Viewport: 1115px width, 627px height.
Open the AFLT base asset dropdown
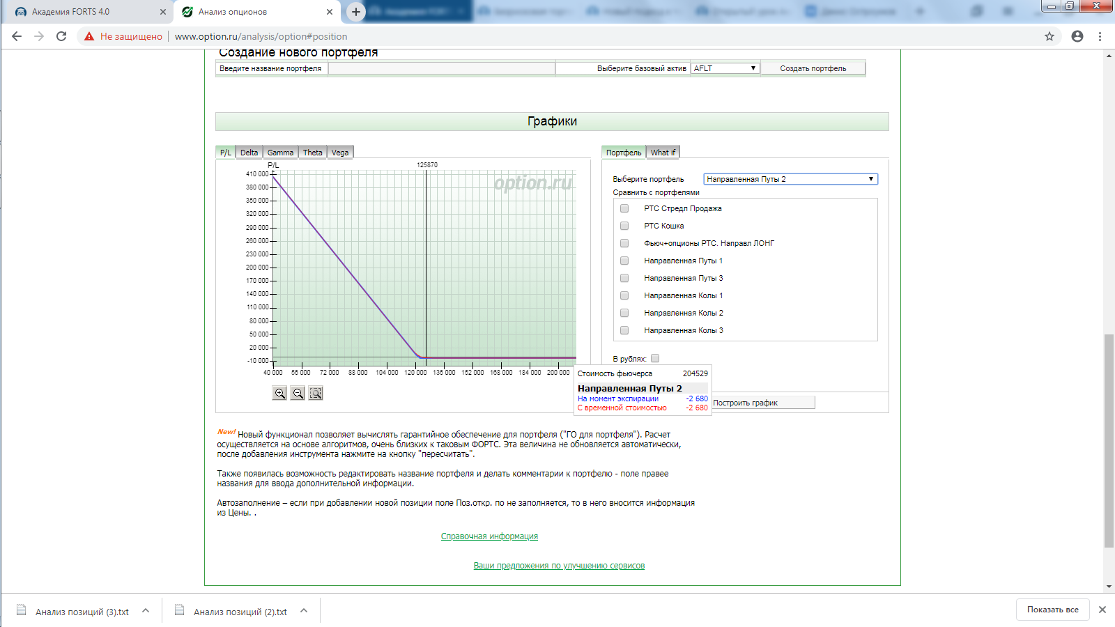pos(725,68)
